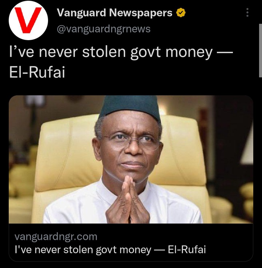262x268 pixels.
Task: Open the card headline below vanguardngr.com
Action: [110, 249]
